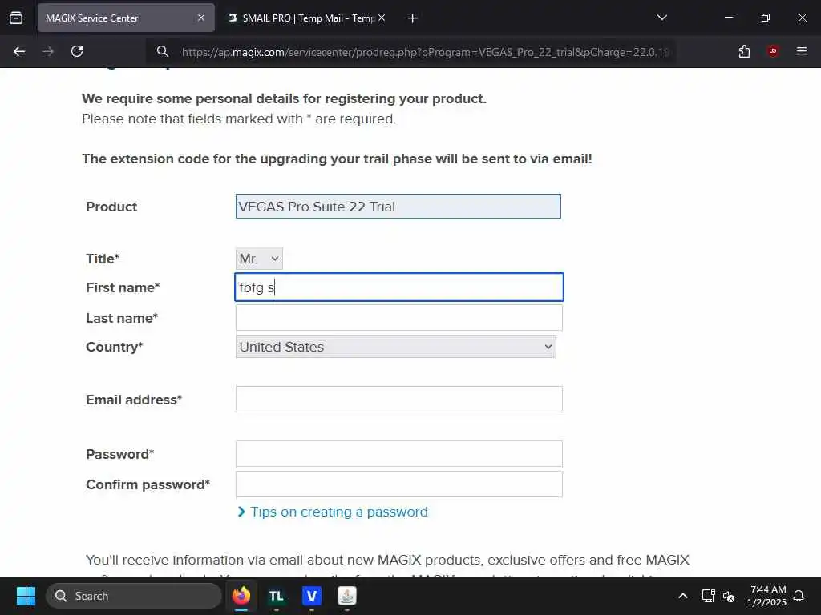Viewport: 821px width, 615px height.
Task: Close the SMAIL PRO tab
Action: [x=382, y=18]
